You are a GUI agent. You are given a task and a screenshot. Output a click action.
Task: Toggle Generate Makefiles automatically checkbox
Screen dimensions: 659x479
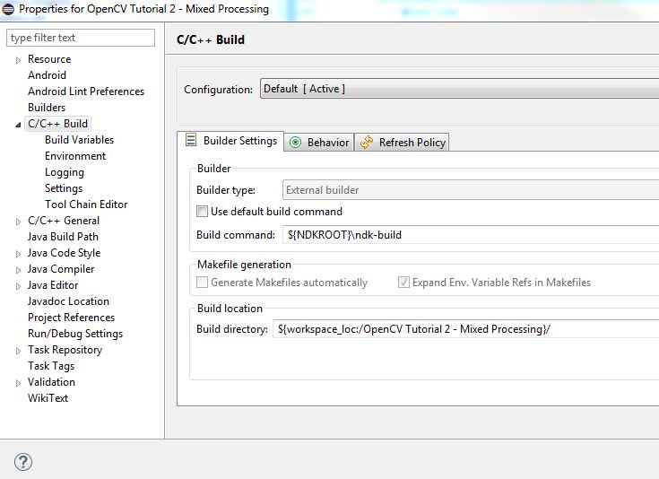point(202,282)
